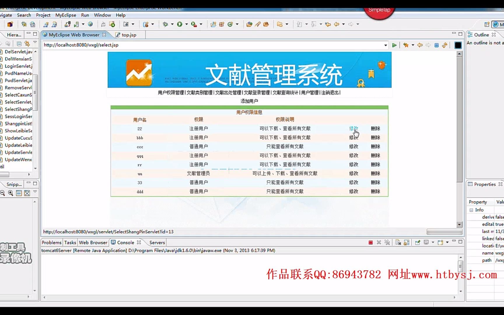Open the dropdown next to the favorites star icon
The height and width of the screenshot is (315, 504).
coord(413,45)
